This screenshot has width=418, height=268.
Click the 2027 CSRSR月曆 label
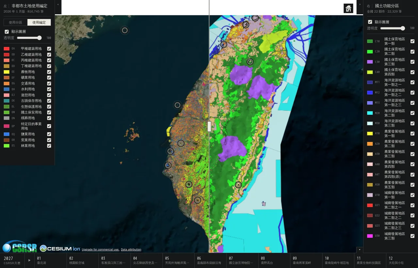tap(12, 261)
